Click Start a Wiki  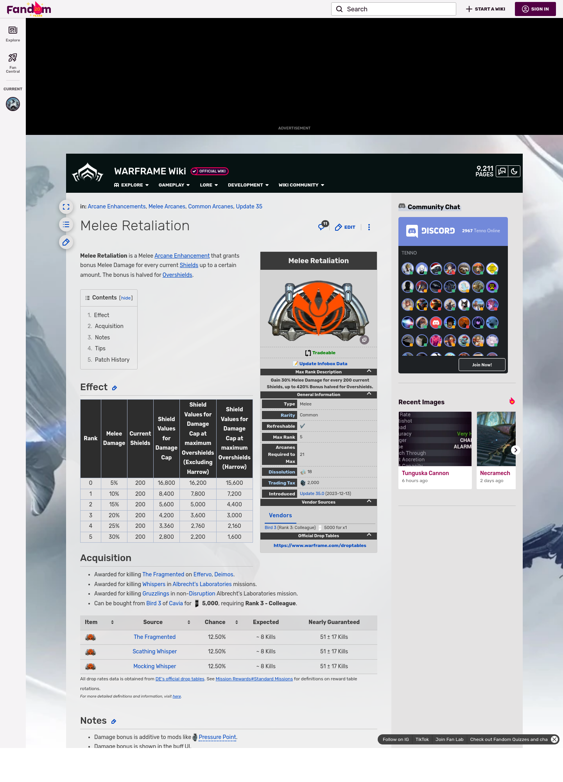click(x=486, y=9)
